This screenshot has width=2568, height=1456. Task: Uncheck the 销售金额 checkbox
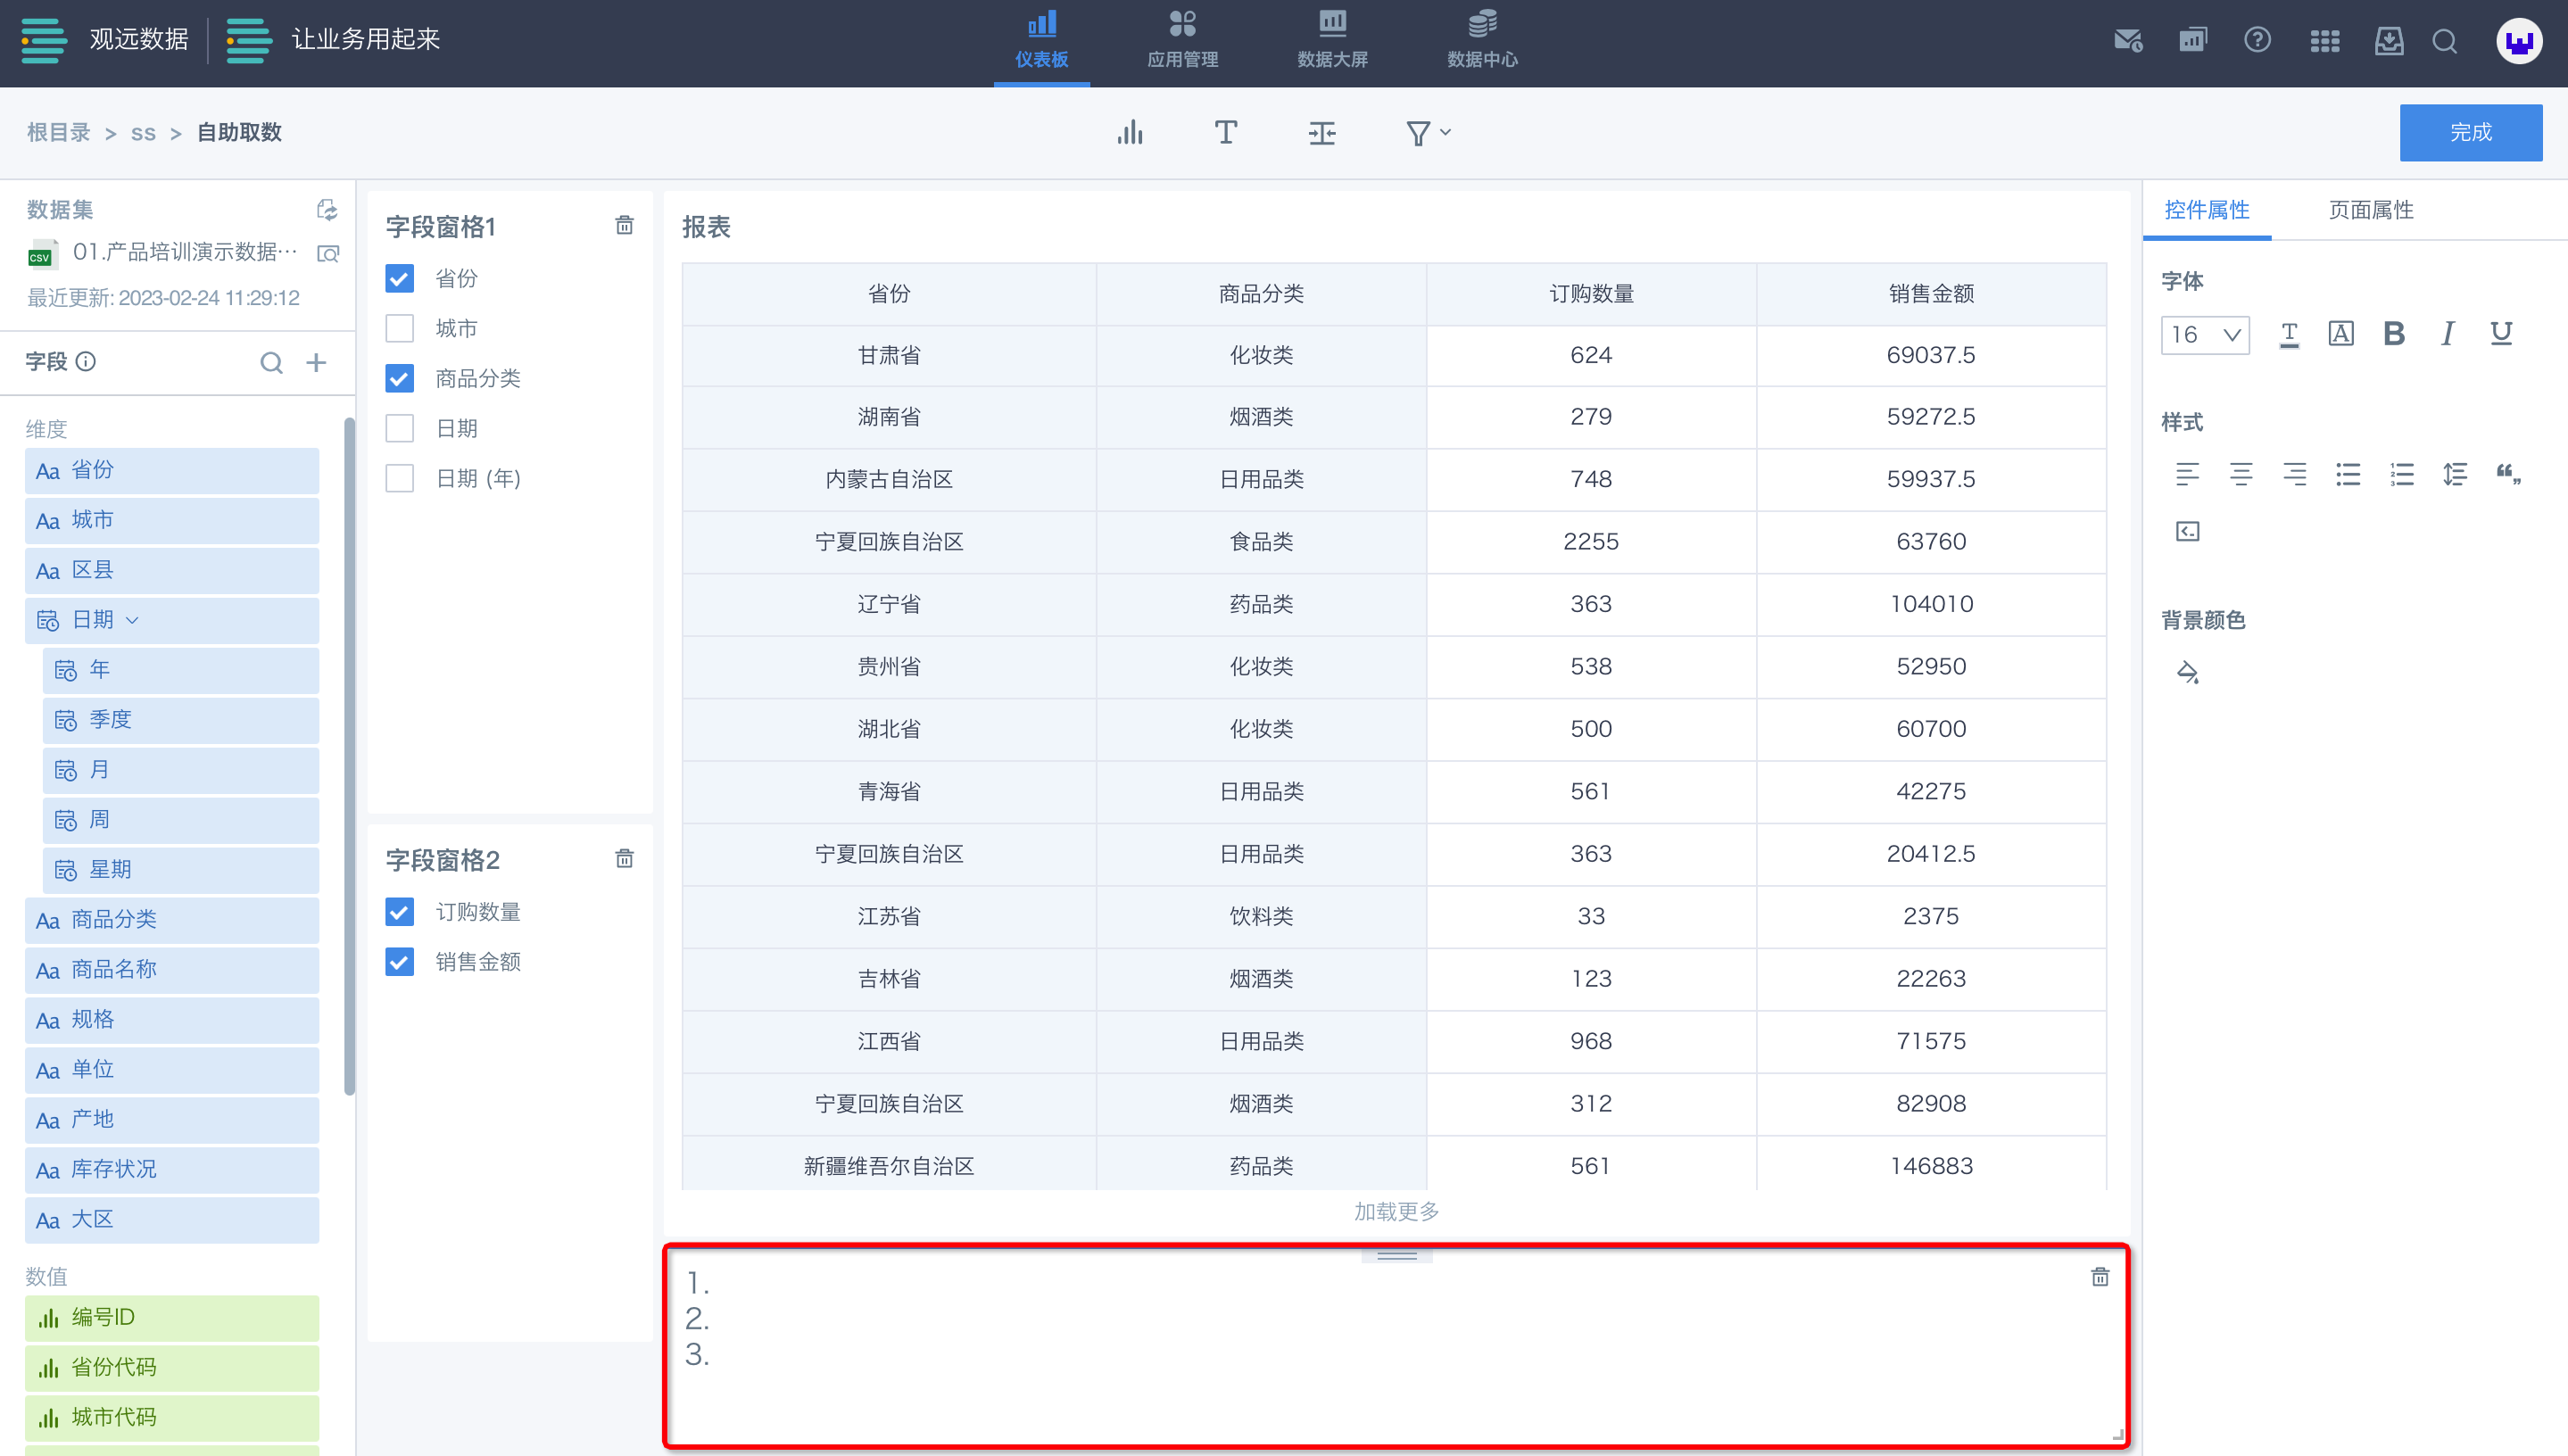coord(399,962)
